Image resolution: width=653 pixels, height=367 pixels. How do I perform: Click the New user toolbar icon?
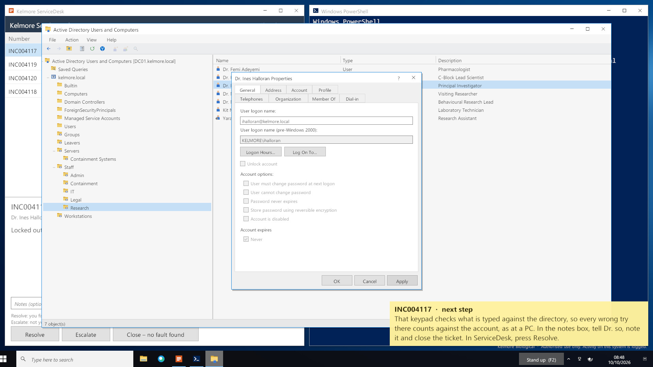pos(115,49)
